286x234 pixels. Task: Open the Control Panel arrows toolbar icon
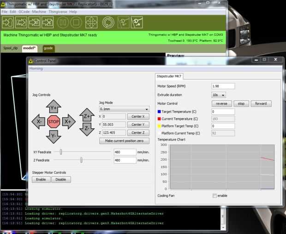[91, 23]
